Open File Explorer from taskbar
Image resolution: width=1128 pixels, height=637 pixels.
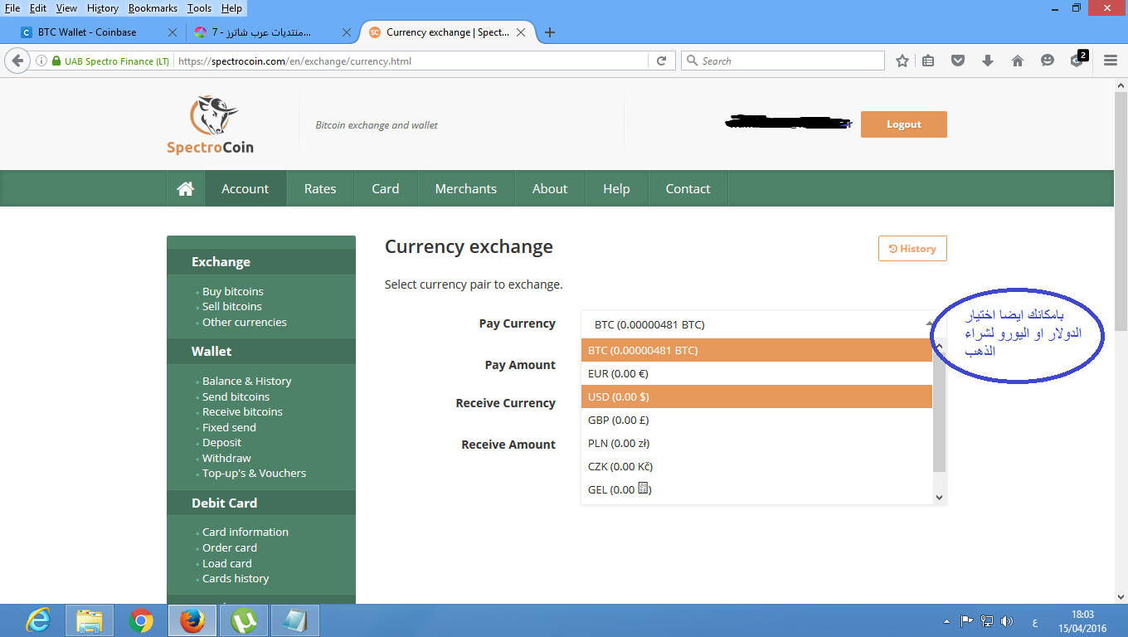(x=89, y=620)
